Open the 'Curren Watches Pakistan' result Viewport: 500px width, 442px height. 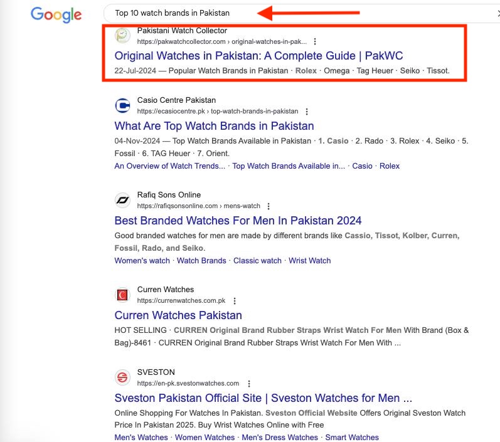tap(178, 315)
